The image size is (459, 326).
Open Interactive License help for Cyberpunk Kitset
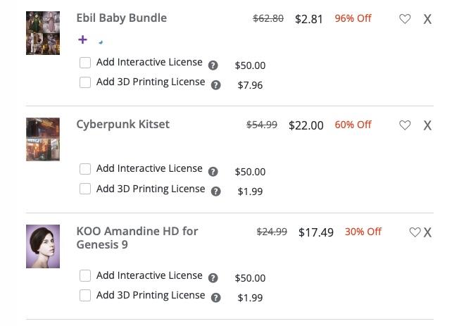[x=213, y=172]
